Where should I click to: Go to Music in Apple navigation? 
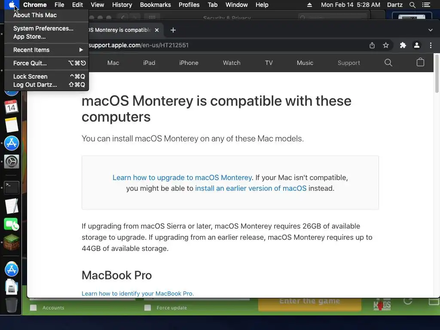click(x=305, y=63)
